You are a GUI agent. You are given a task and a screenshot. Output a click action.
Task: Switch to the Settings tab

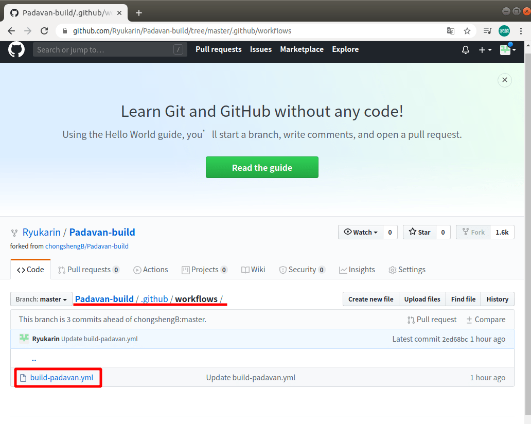pyautogui.click(x=407, y=270)
